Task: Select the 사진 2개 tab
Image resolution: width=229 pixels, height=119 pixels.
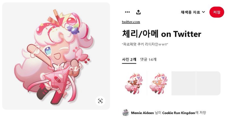Action: [x=129, y=59]
